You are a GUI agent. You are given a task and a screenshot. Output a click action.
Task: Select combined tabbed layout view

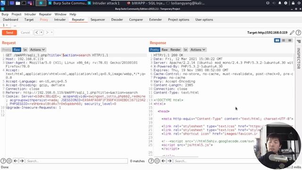click(x=290, y=40)
